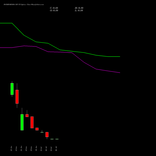Click the flat green candle for 06 Jul
This screenshot has width=156, height=156.
pyautogui.click(x=57, y=139)
